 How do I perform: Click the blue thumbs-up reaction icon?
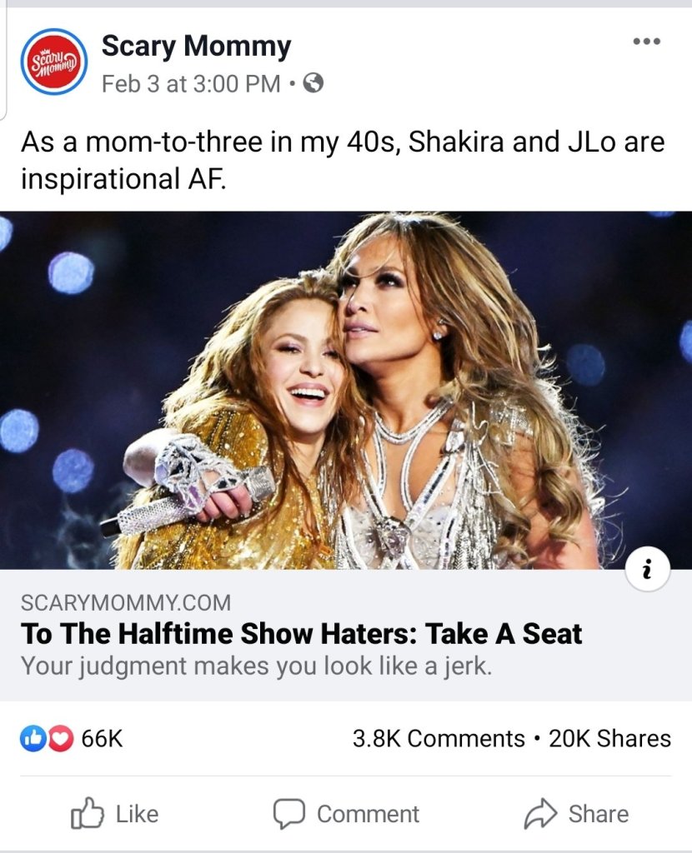point(33,738)
